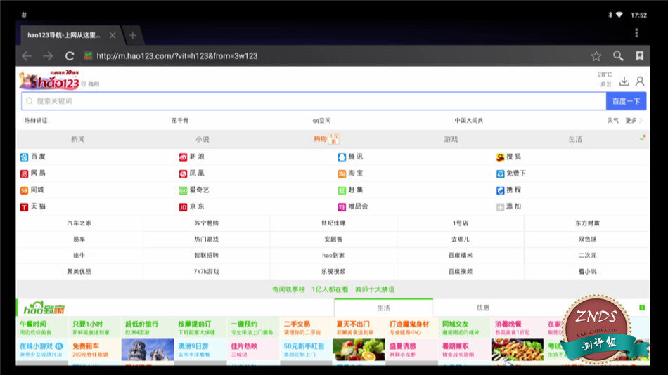The width and height of the screenshot is (668, 375).
Task: Open the 赶集 site icon
Action: [342, 190]
